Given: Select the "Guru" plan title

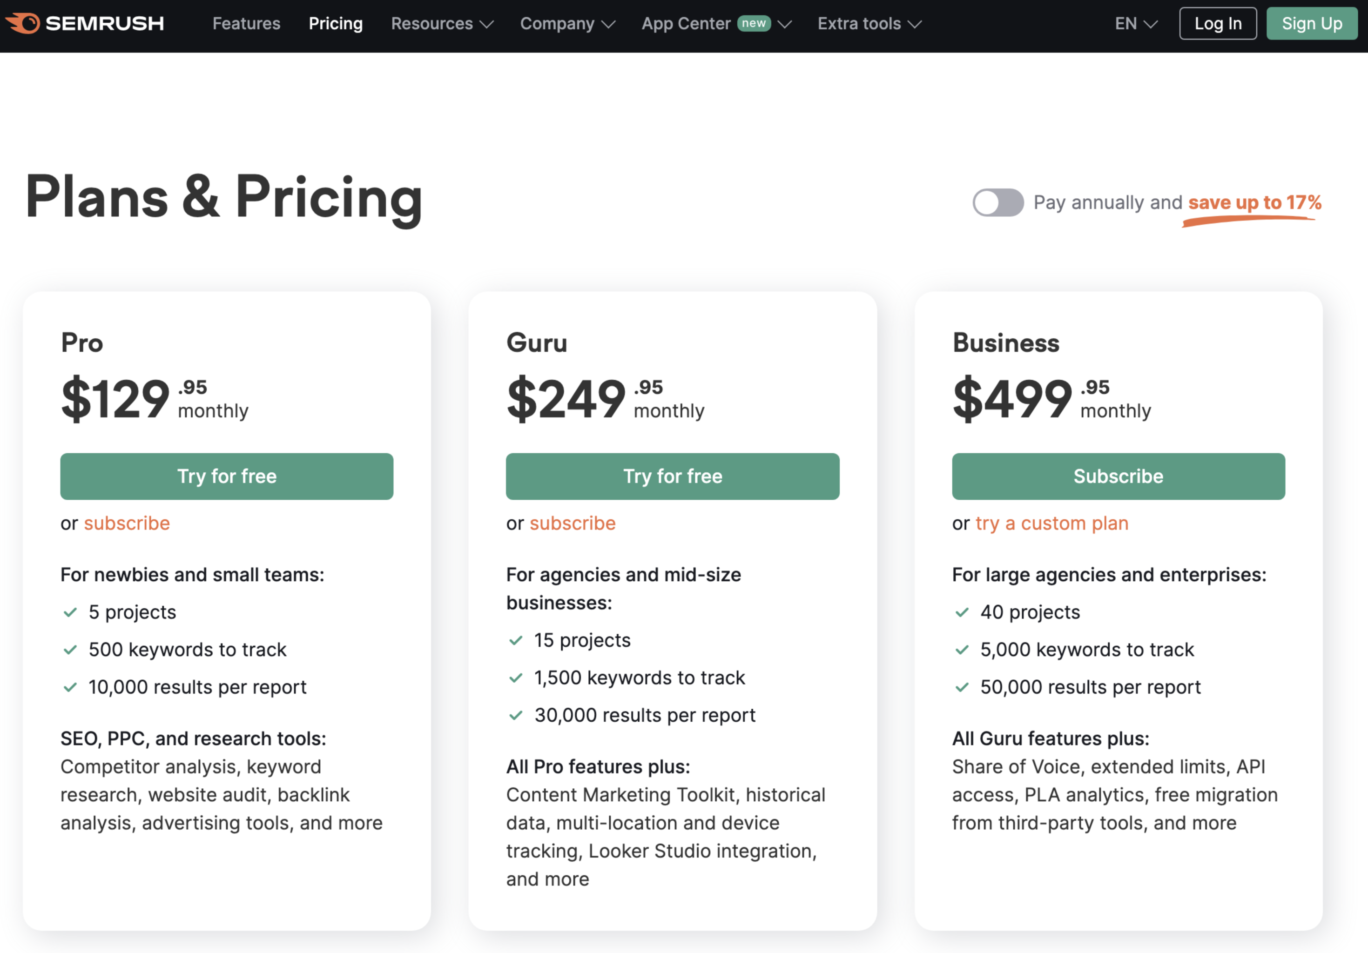Looking at the screenshot, I should (537, 343).
